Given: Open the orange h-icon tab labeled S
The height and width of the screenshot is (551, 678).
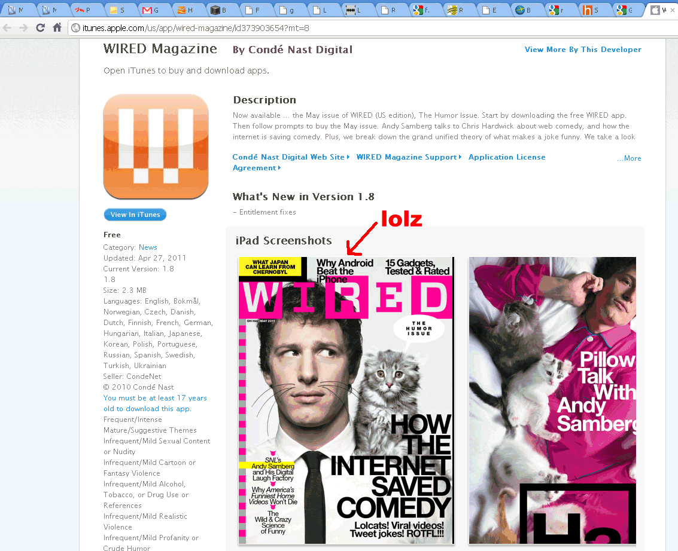Looking at the screenshot, I should pos(591,10).
